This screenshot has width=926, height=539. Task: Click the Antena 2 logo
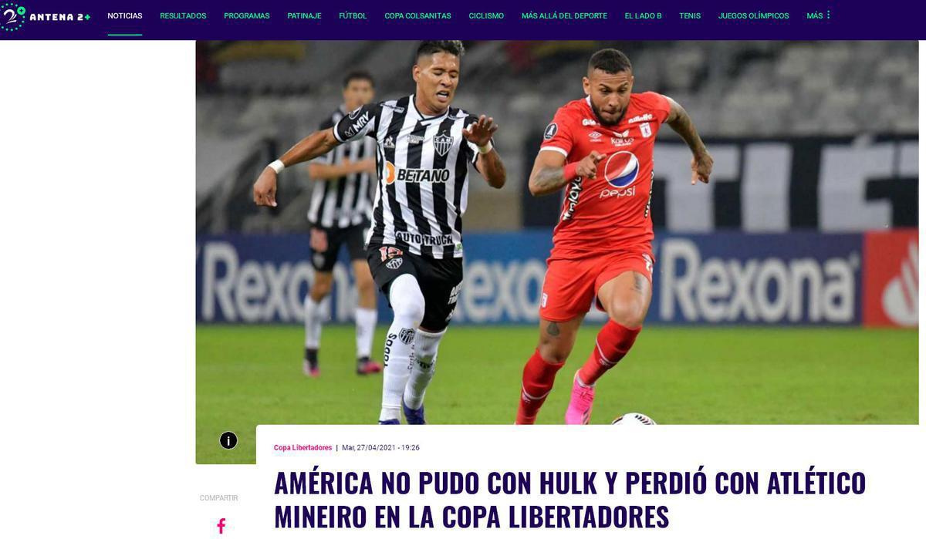(46, 16)
